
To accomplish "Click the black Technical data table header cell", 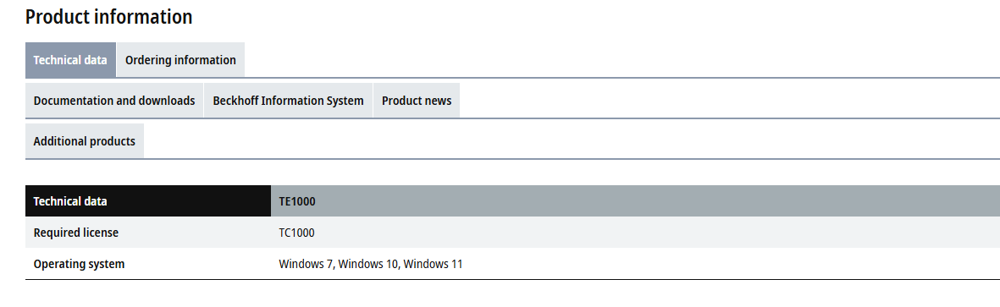I will click(148, 201).
